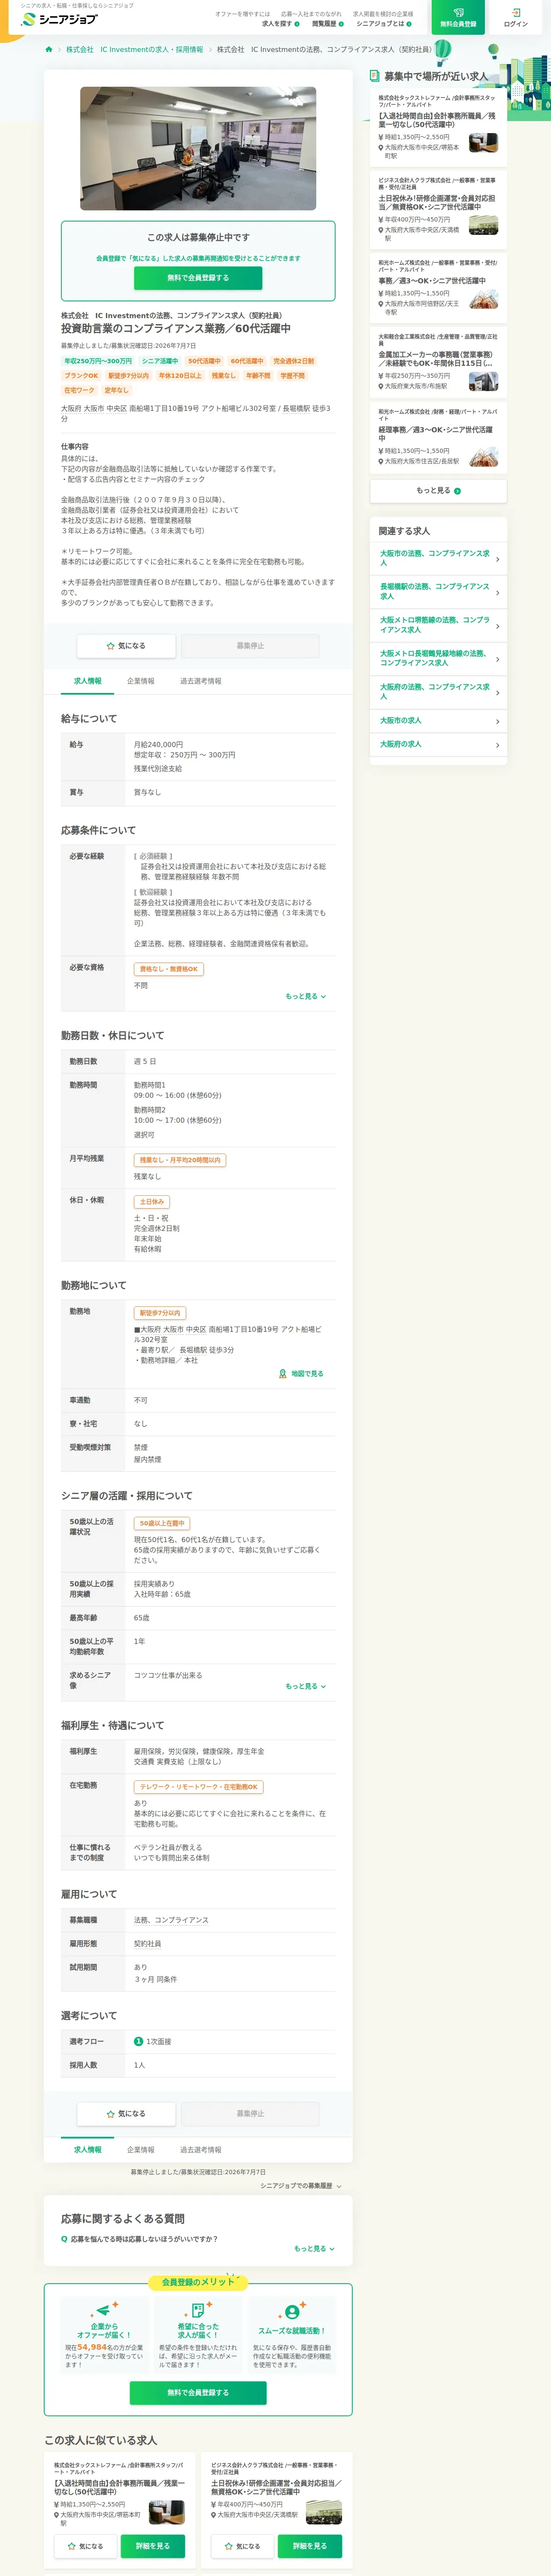Click the chevron next to 大阪市の求人
Viewport: 551px width, 2576px height.
click(498, 721)
